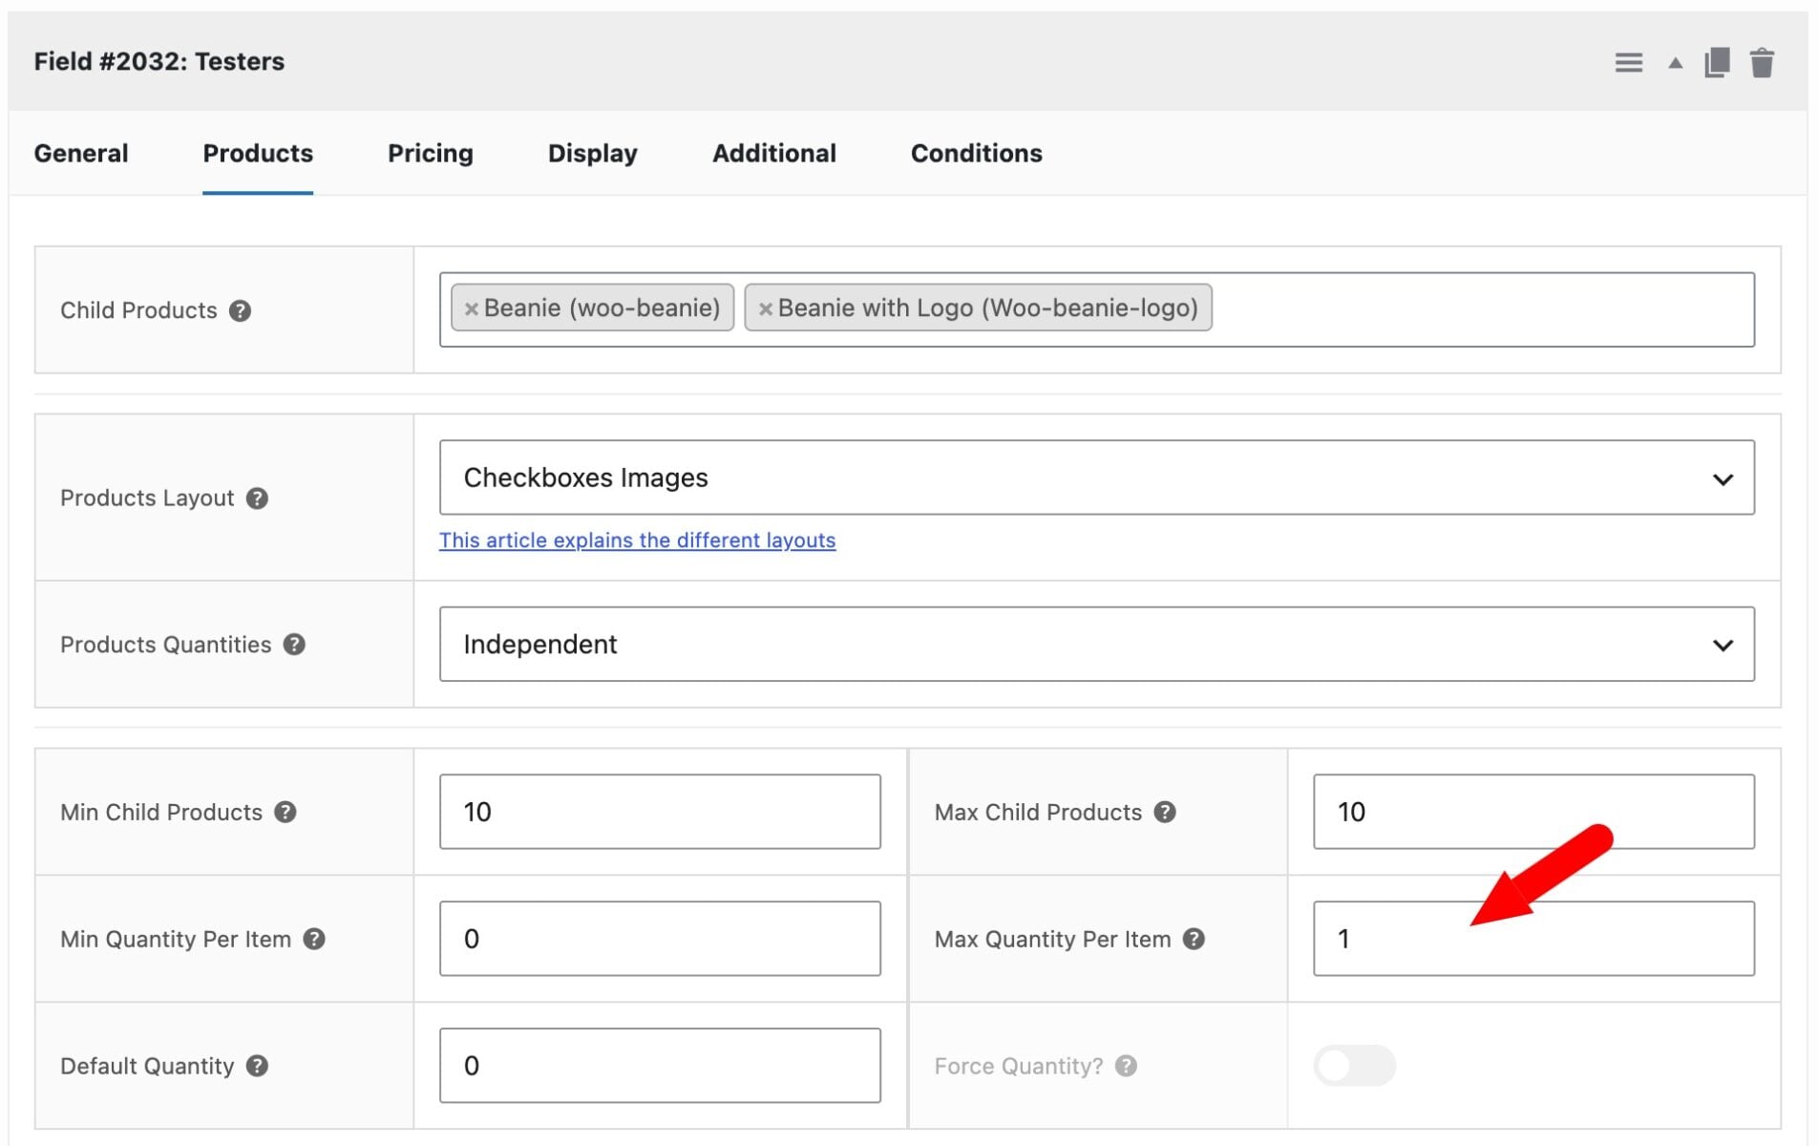Viewport: 1818px width, 1146px height.
Task: Click the Force Quantity help icon
Action: click(x=1127, y=1066)
